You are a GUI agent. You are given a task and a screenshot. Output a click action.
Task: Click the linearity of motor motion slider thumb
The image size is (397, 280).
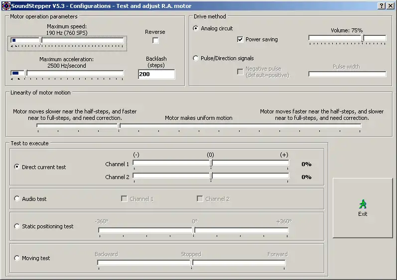coord(119,126)
